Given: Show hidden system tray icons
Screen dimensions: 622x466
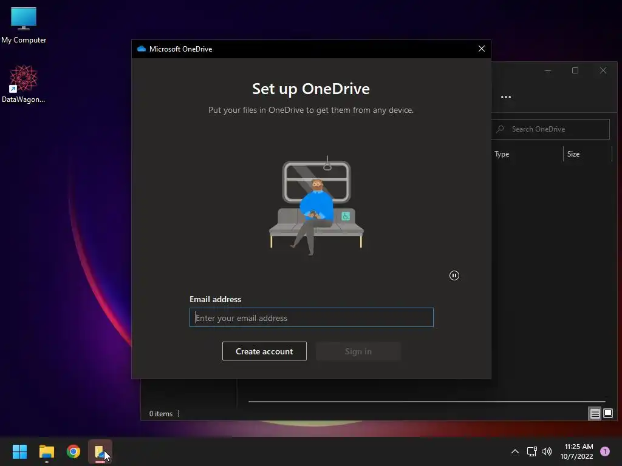Looking at the screenshot, I should coord(515,451).
